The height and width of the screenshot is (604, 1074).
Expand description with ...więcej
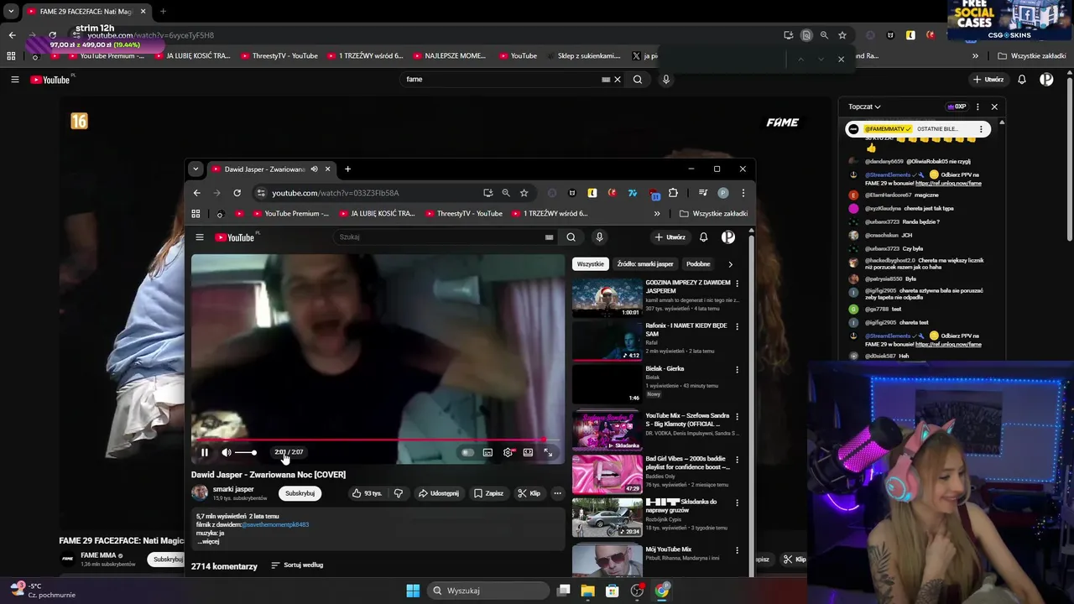[208, 542]
